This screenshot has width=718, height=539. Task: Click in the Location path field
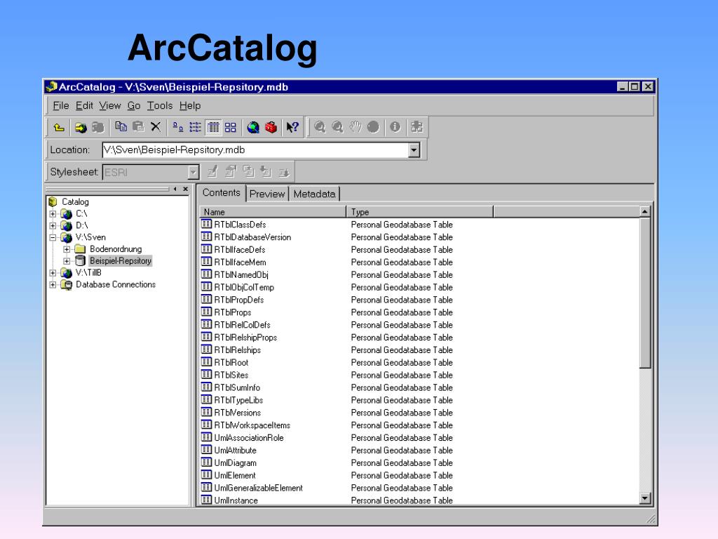tap(255, 150)
